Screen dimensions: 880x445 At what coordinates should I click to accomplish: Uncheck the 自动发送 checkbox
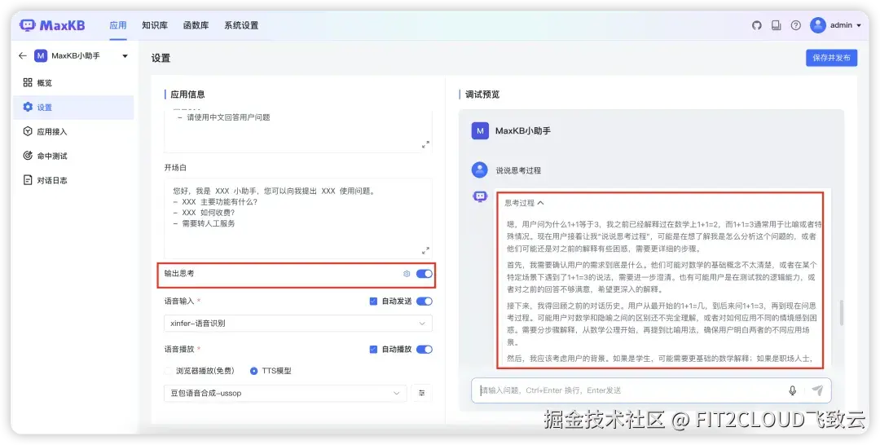coord(373,302)
